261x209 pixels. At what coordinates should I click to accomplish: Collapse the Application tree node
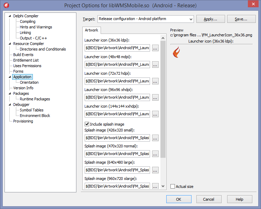click(x=10, y=77)
